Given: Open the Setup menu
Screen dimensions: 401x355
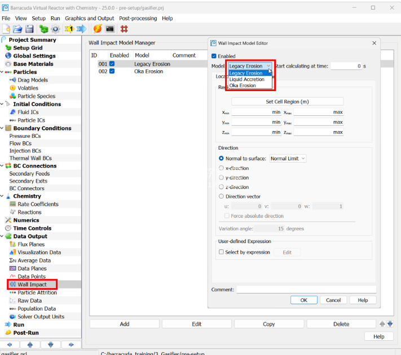Looking at the screenshot, I should [x=38, y=19].
